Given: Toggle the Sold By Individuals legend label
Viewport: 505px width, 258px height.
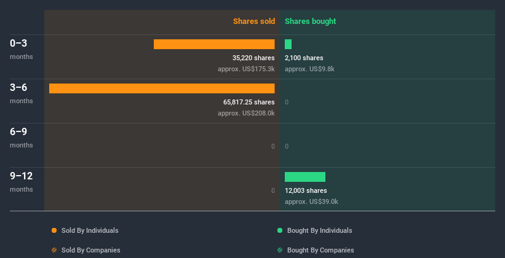Looking at the screenshot, I should (90, 230).
